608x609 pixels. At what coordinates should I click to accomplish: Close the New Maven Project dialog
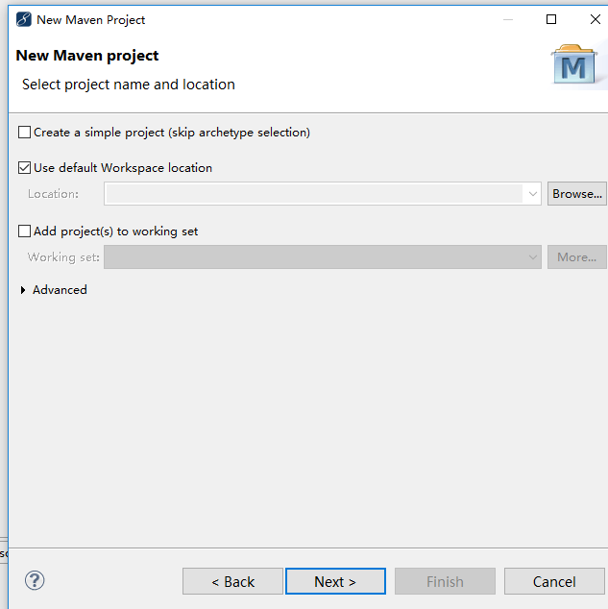596,19
